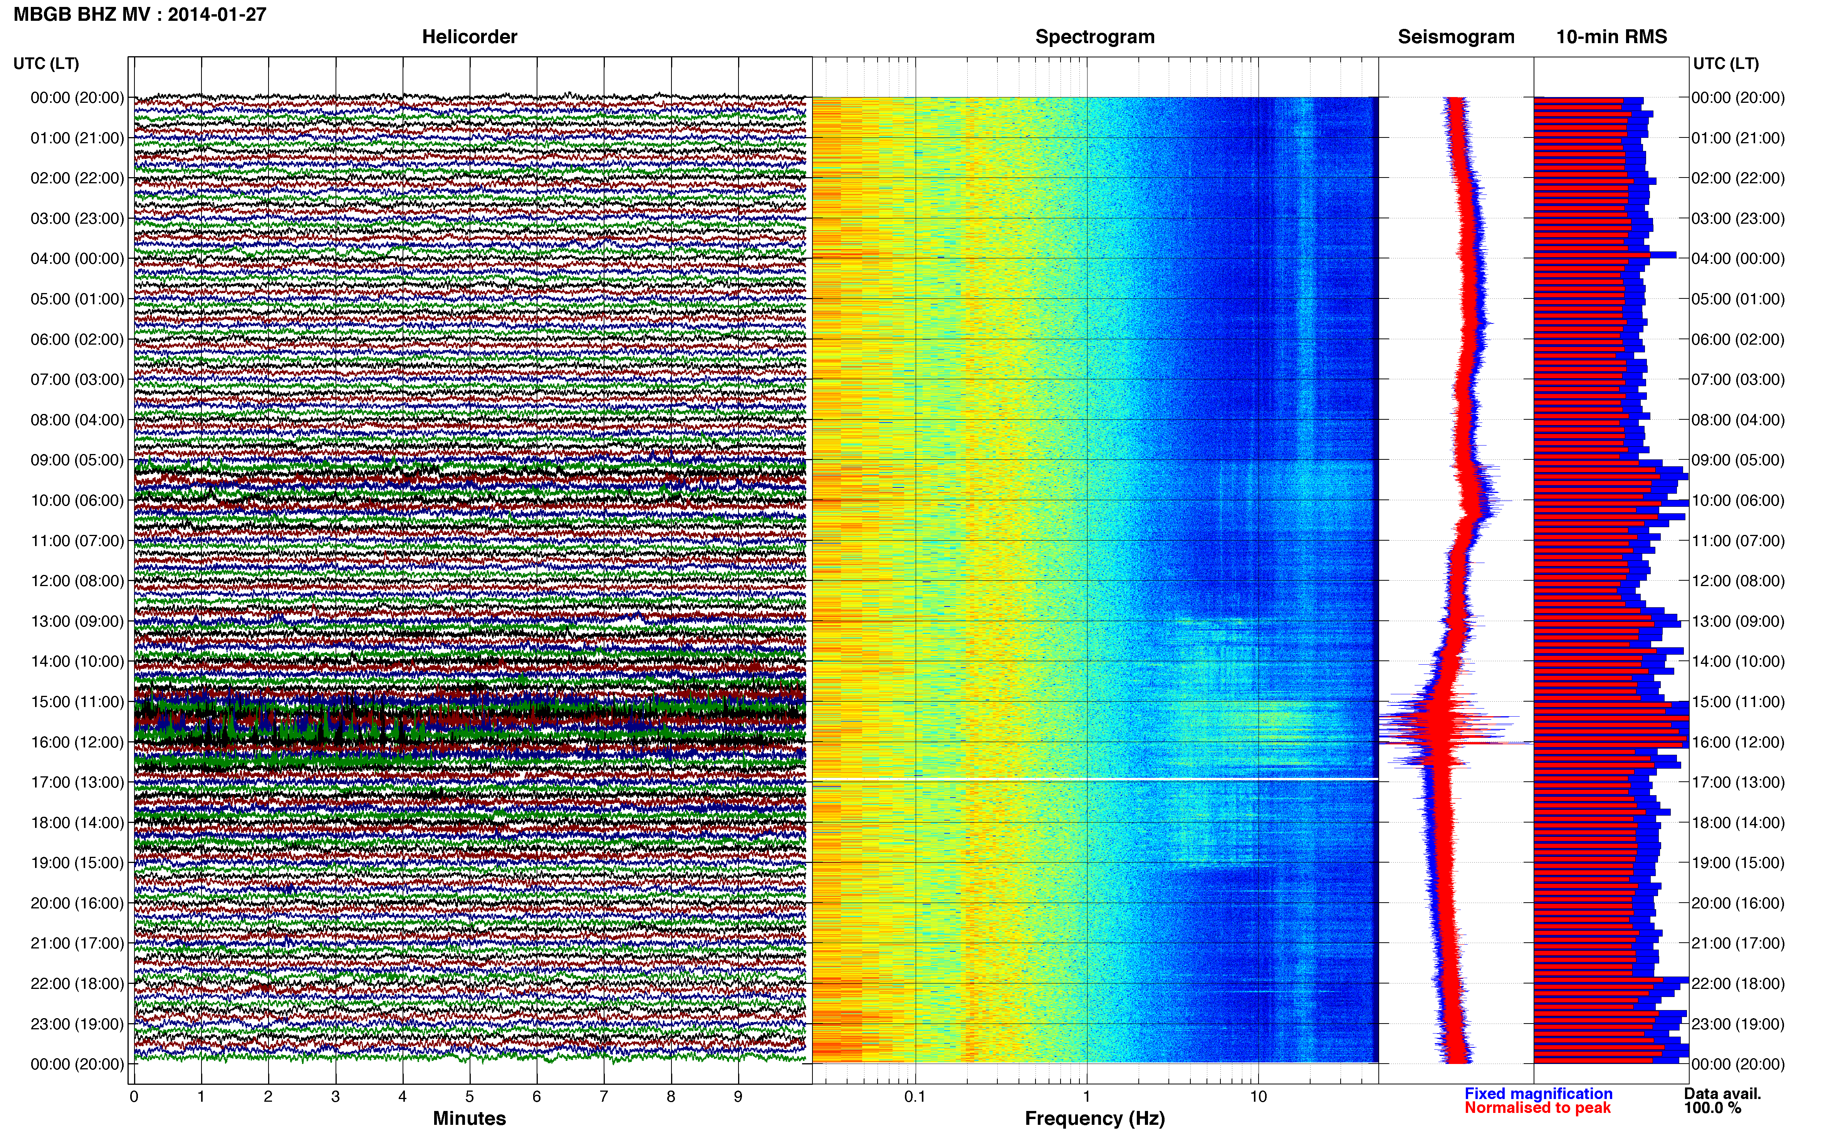Click the '10' tick on the frequency axis

1258,1096
